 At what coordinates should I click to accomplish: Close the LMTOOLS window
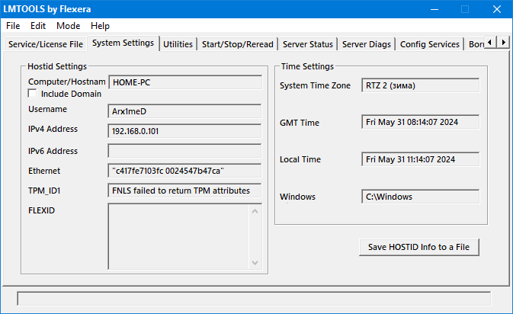[497, 9]
